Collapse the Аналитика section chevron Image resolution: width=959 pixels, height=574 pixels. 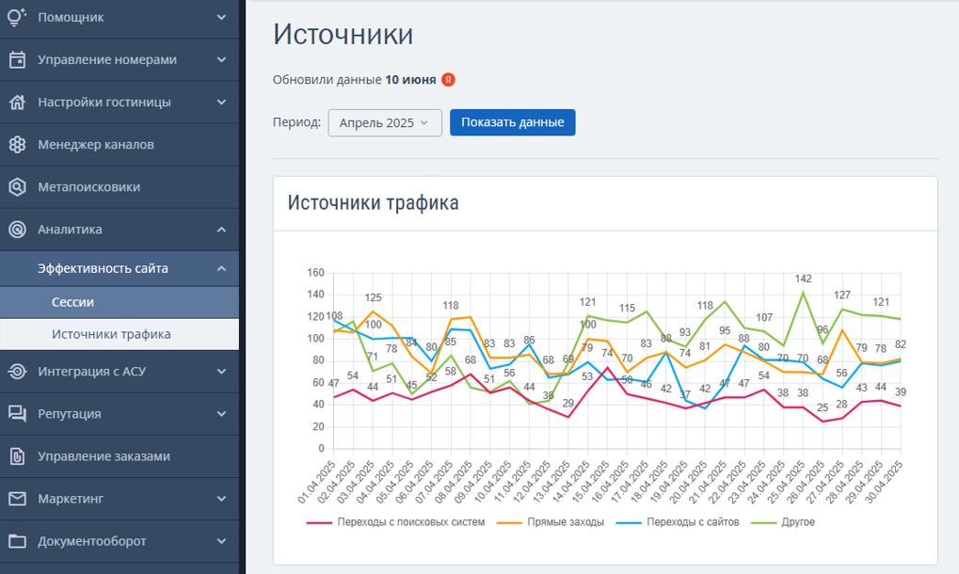click(x=221, y=230)
